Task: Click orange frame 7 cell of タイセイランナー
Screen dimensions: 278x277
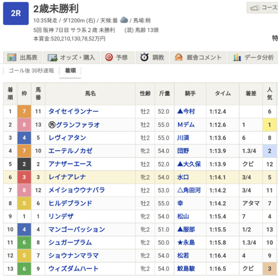Action: click(24, 111)
